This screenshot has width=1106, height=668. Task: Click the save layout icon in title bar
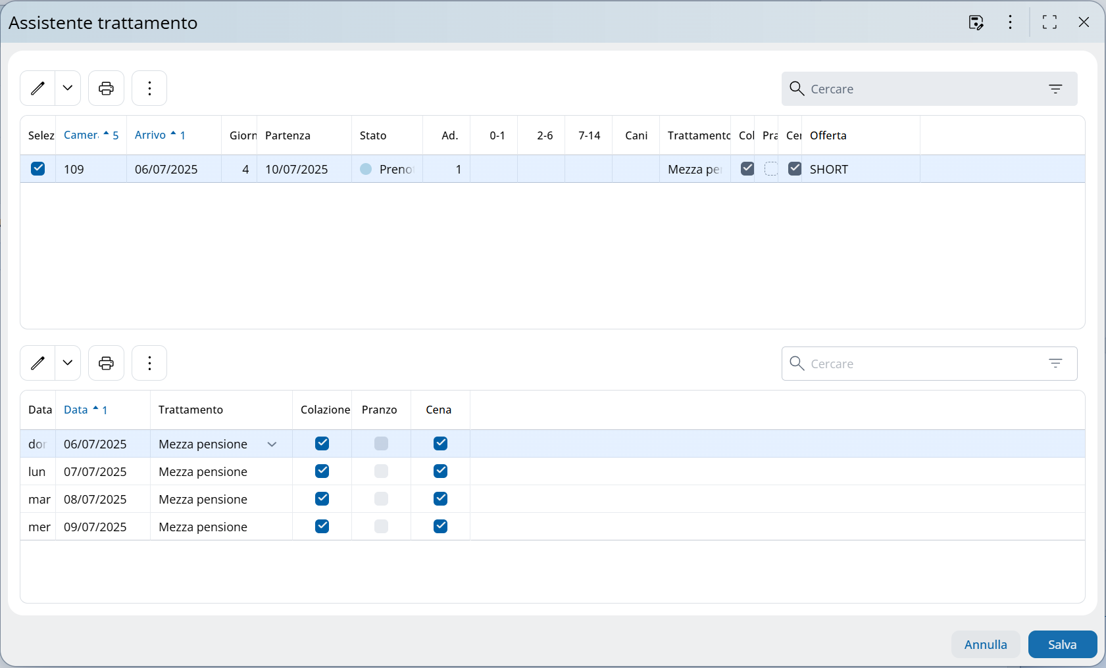(x=976, y=22)
